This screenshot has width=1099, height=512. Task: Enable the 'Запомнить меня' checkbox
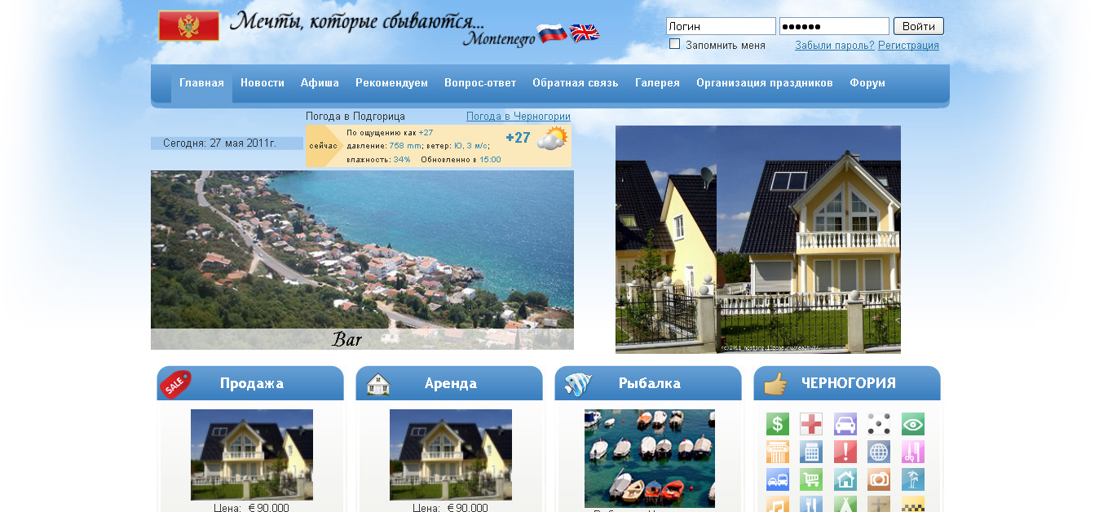point(674,44)
